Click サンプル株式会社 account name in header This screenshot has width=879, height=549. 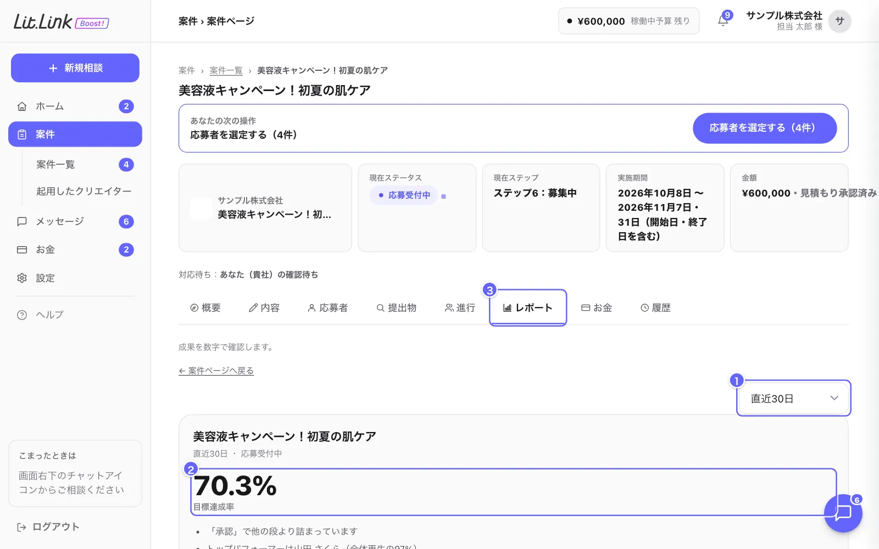(784, 16)
